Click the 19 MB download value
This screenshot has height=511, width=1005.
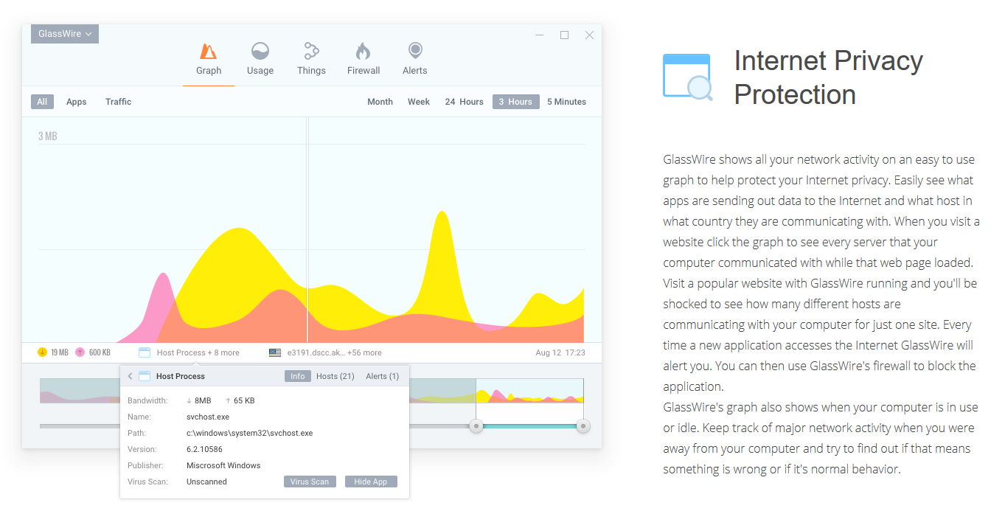point(59,352)
